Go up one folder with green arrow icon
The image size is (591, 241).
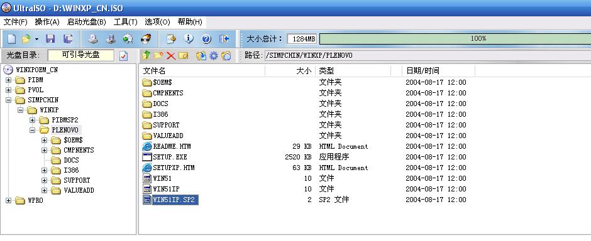[146, 56]
